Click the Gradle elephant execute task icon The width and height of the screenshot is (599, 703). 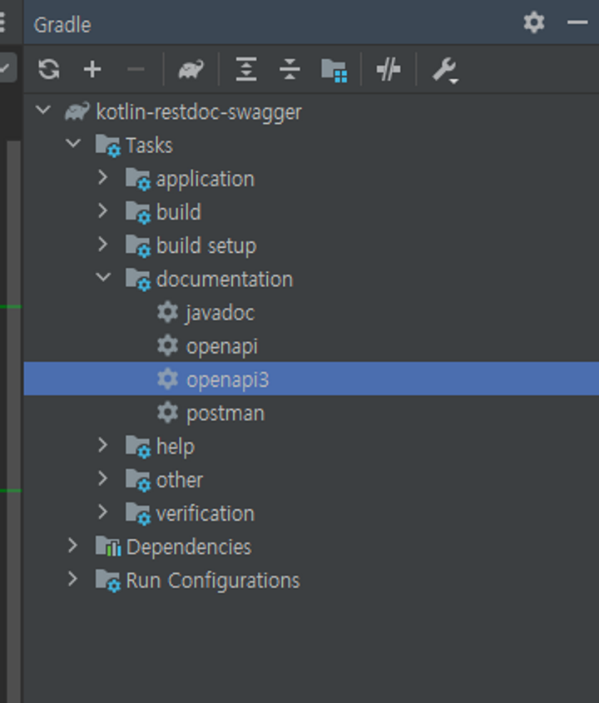point(191,70)
